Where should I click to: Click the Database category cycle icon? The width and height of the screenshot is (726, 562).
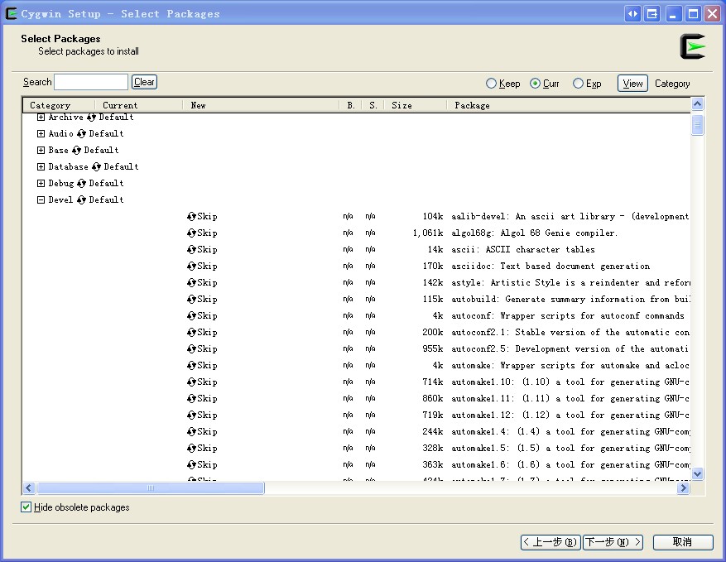tap(97, 166)
